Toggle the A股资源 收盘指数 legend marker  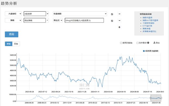[144, 51]
